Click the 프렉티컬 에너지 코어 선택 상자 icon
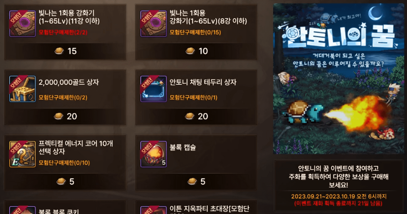The width and height of the screenshot is (407, 214). pos(22,154)
